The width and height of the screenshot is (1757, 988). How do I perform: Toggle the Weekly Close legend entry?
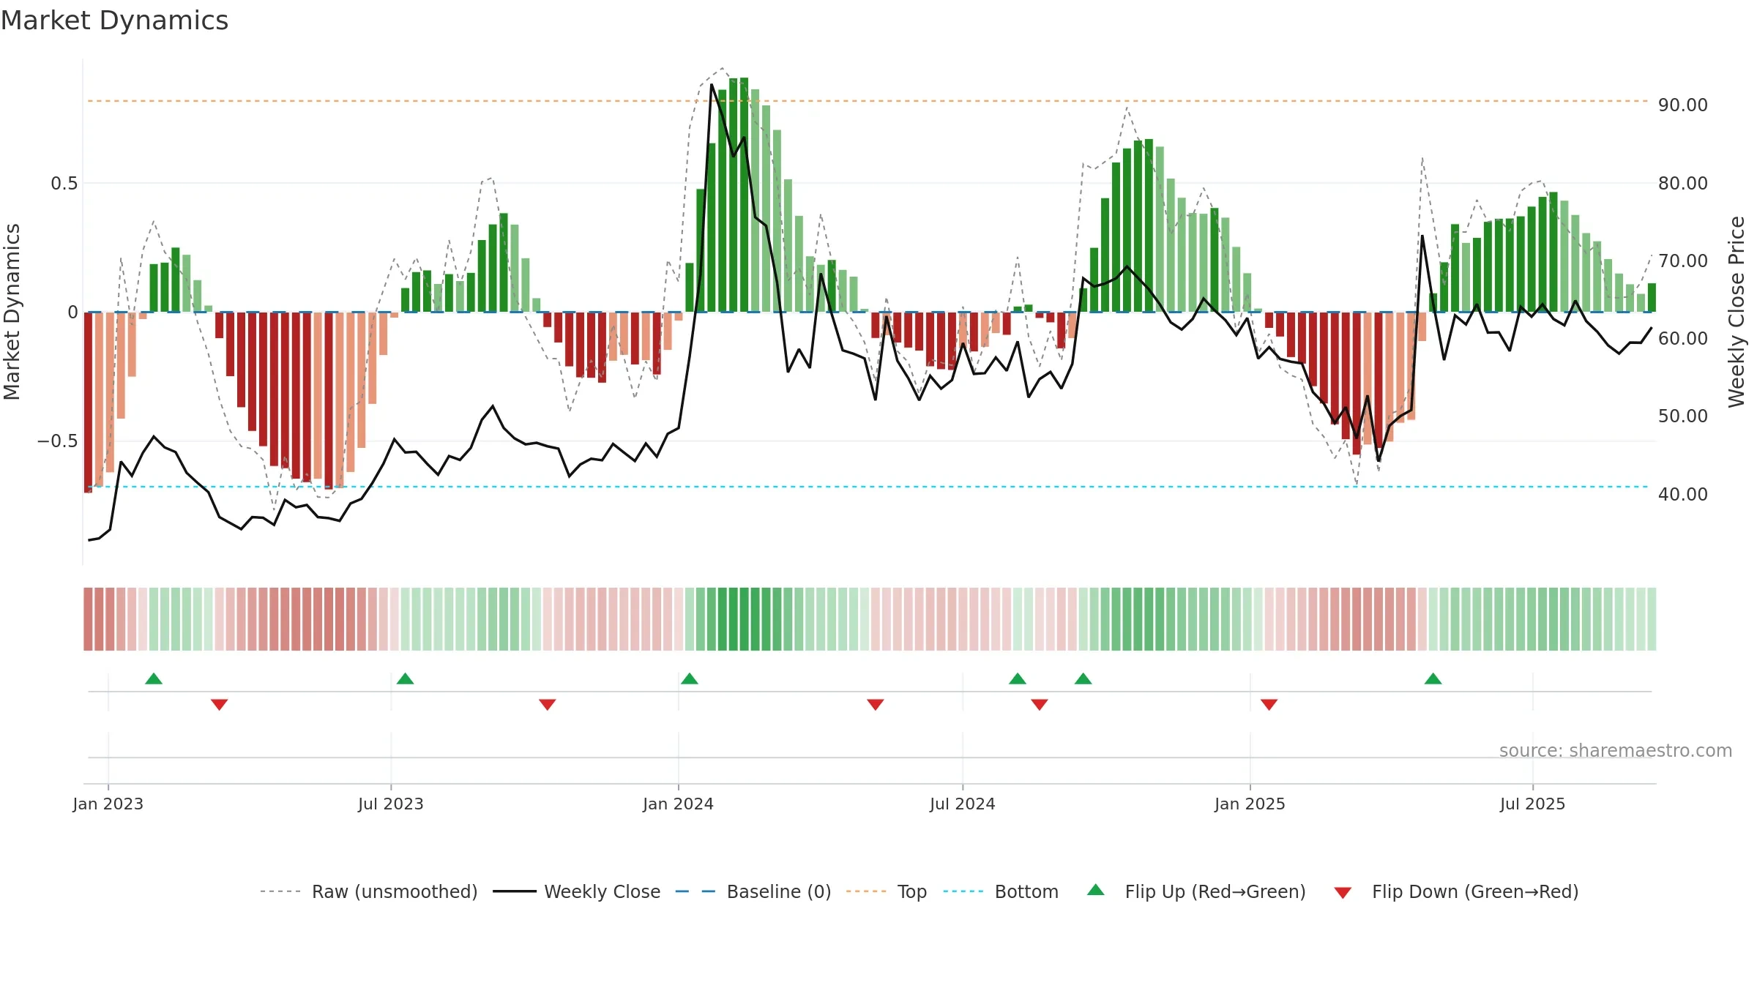577,891
